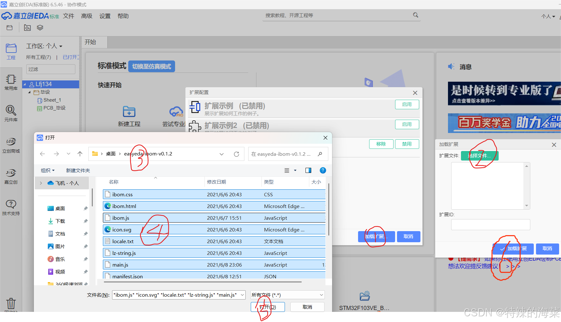Select the 下载 quick access item
The width and height of the screenshot is (561, 322).
coord(60,221)
